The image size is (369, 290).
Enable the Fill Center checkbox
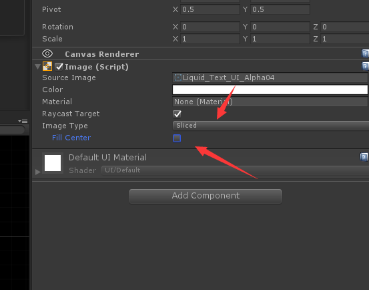point(177,138)
